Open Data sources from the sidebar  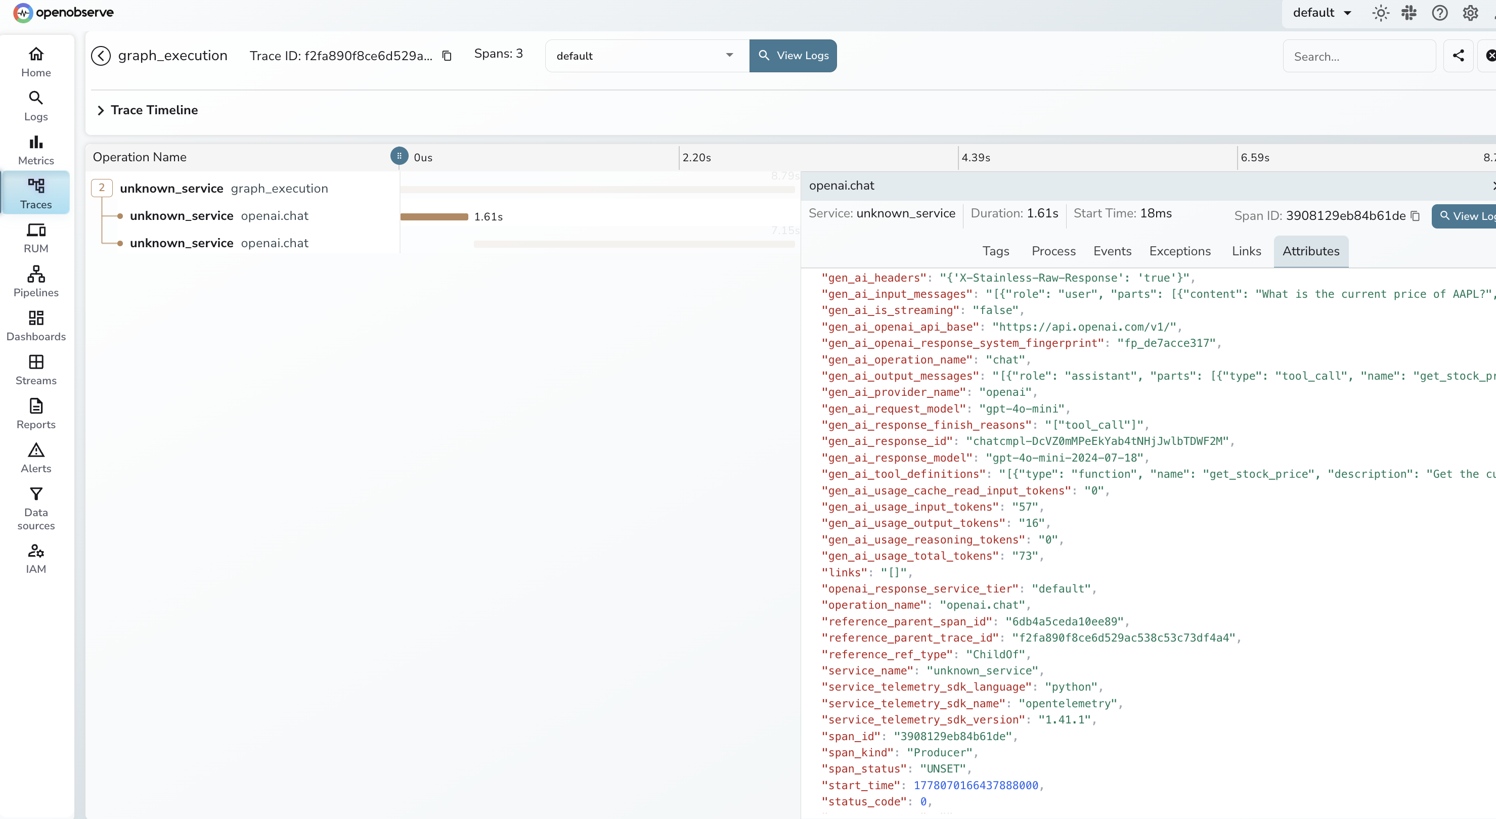(36, 509)
